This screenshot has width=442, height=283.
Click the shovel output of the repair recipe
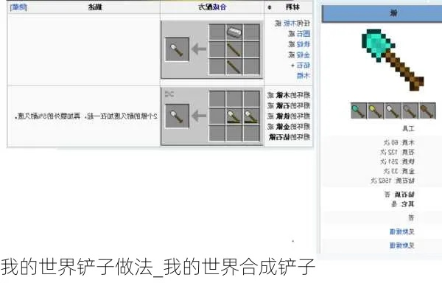(x=177, y=116)
